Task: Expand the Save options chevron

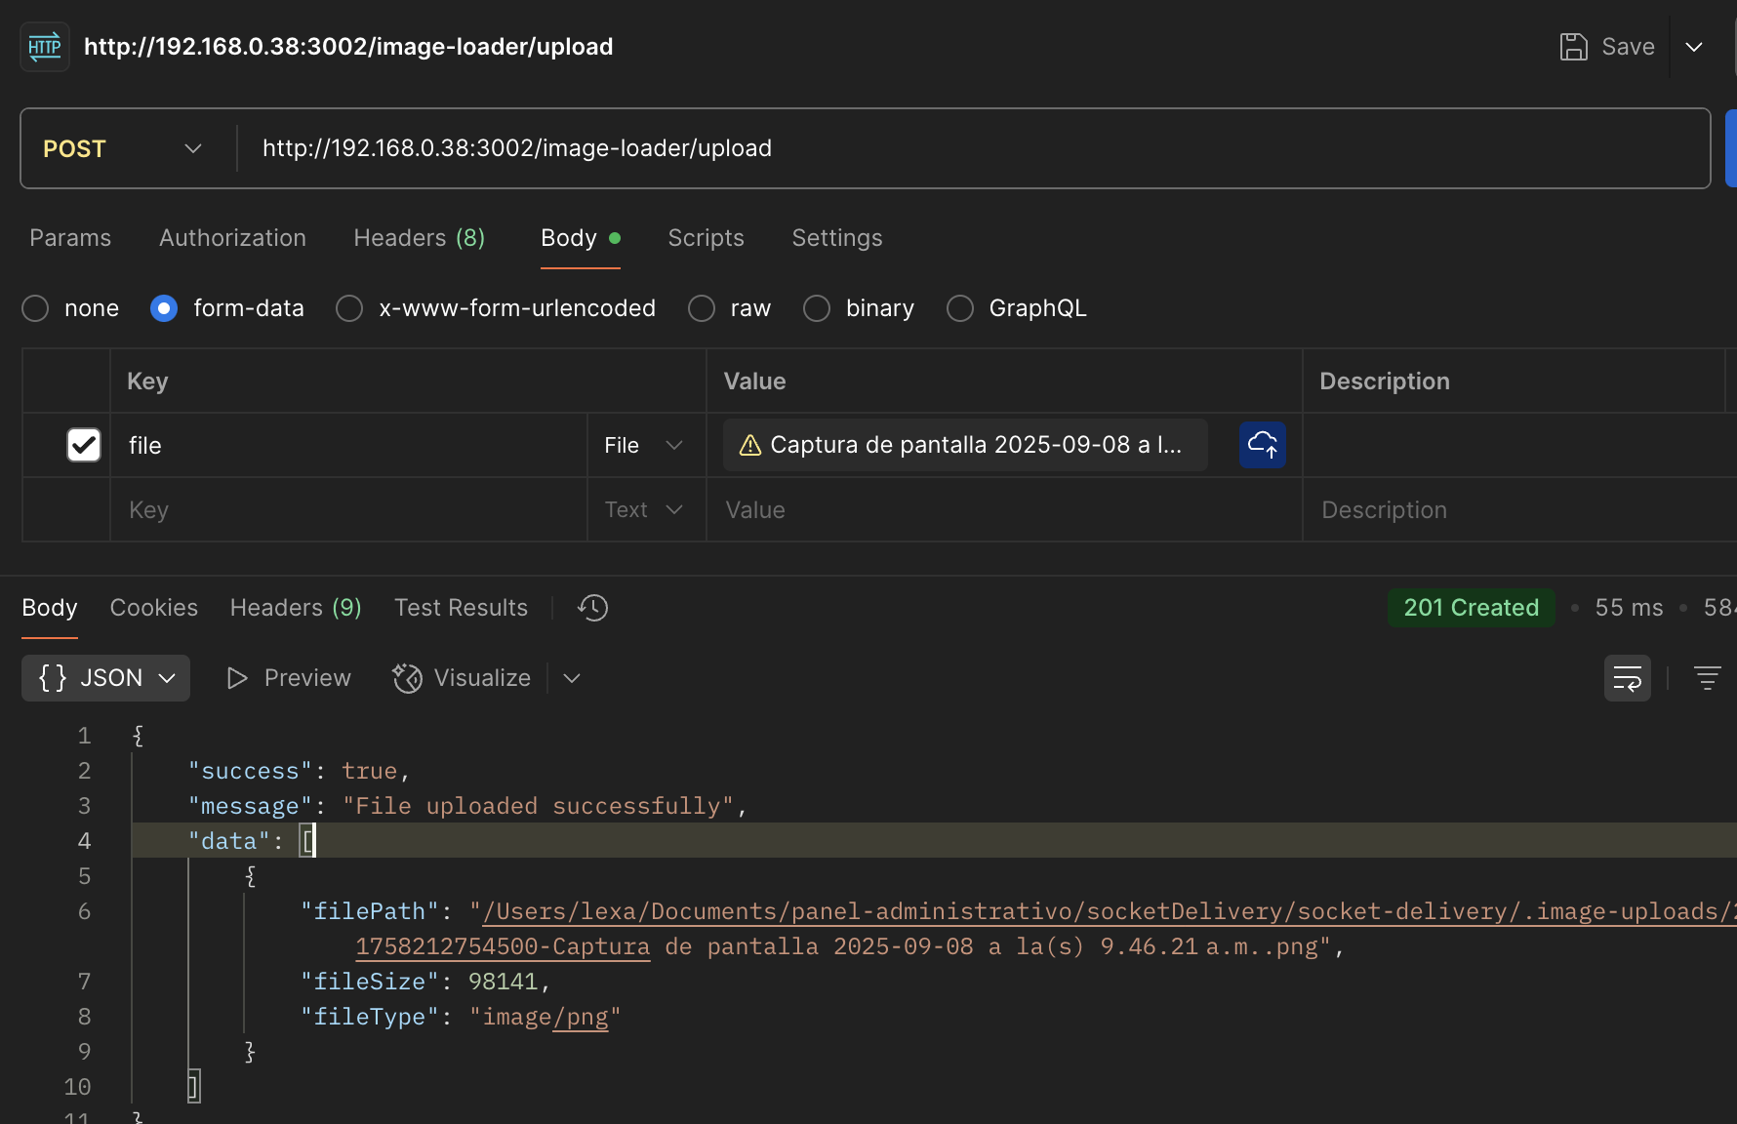Action: [x=1694, y=47]
